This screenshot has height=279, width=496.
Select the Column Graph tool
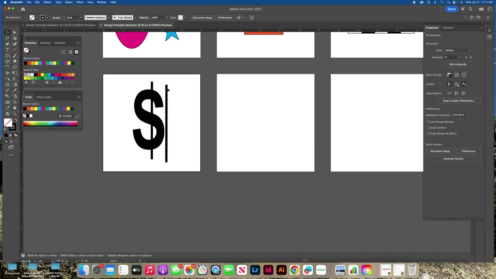click(7, 102)
